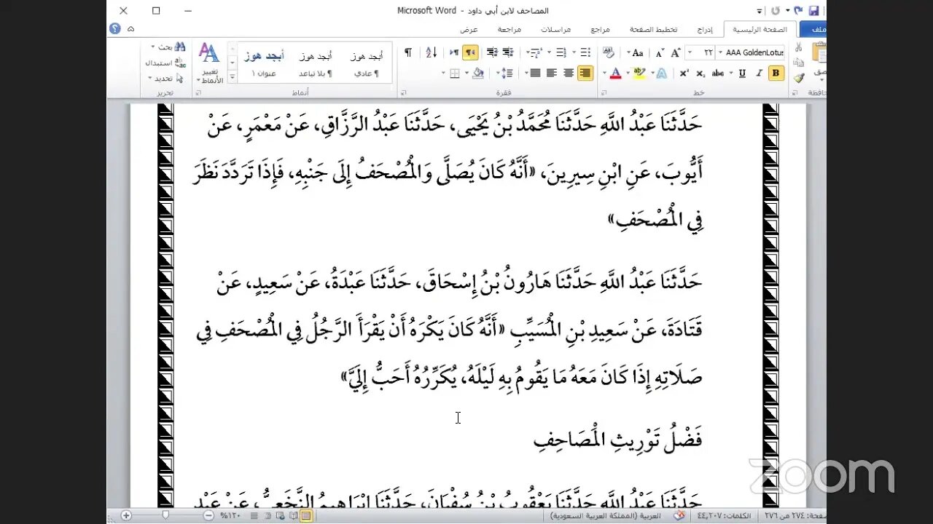Viewport: 933px width, 524px height.
Task: Switch to مراجعة (Review) tab
Action: point(510,29)
